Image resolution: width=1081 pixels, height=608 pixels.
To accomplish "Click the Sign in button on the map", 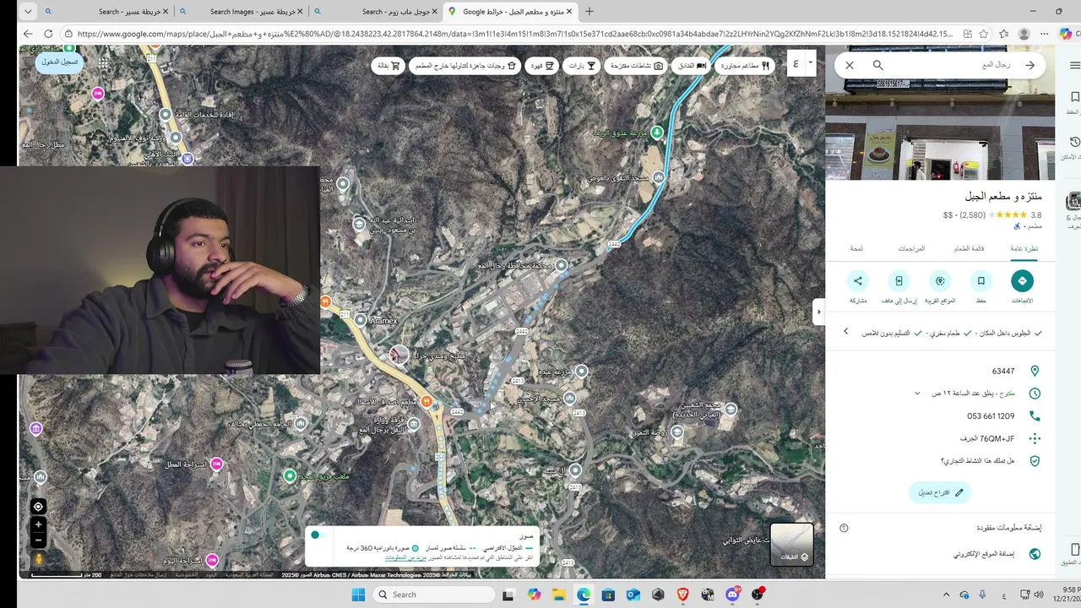I will coord(60,62).
